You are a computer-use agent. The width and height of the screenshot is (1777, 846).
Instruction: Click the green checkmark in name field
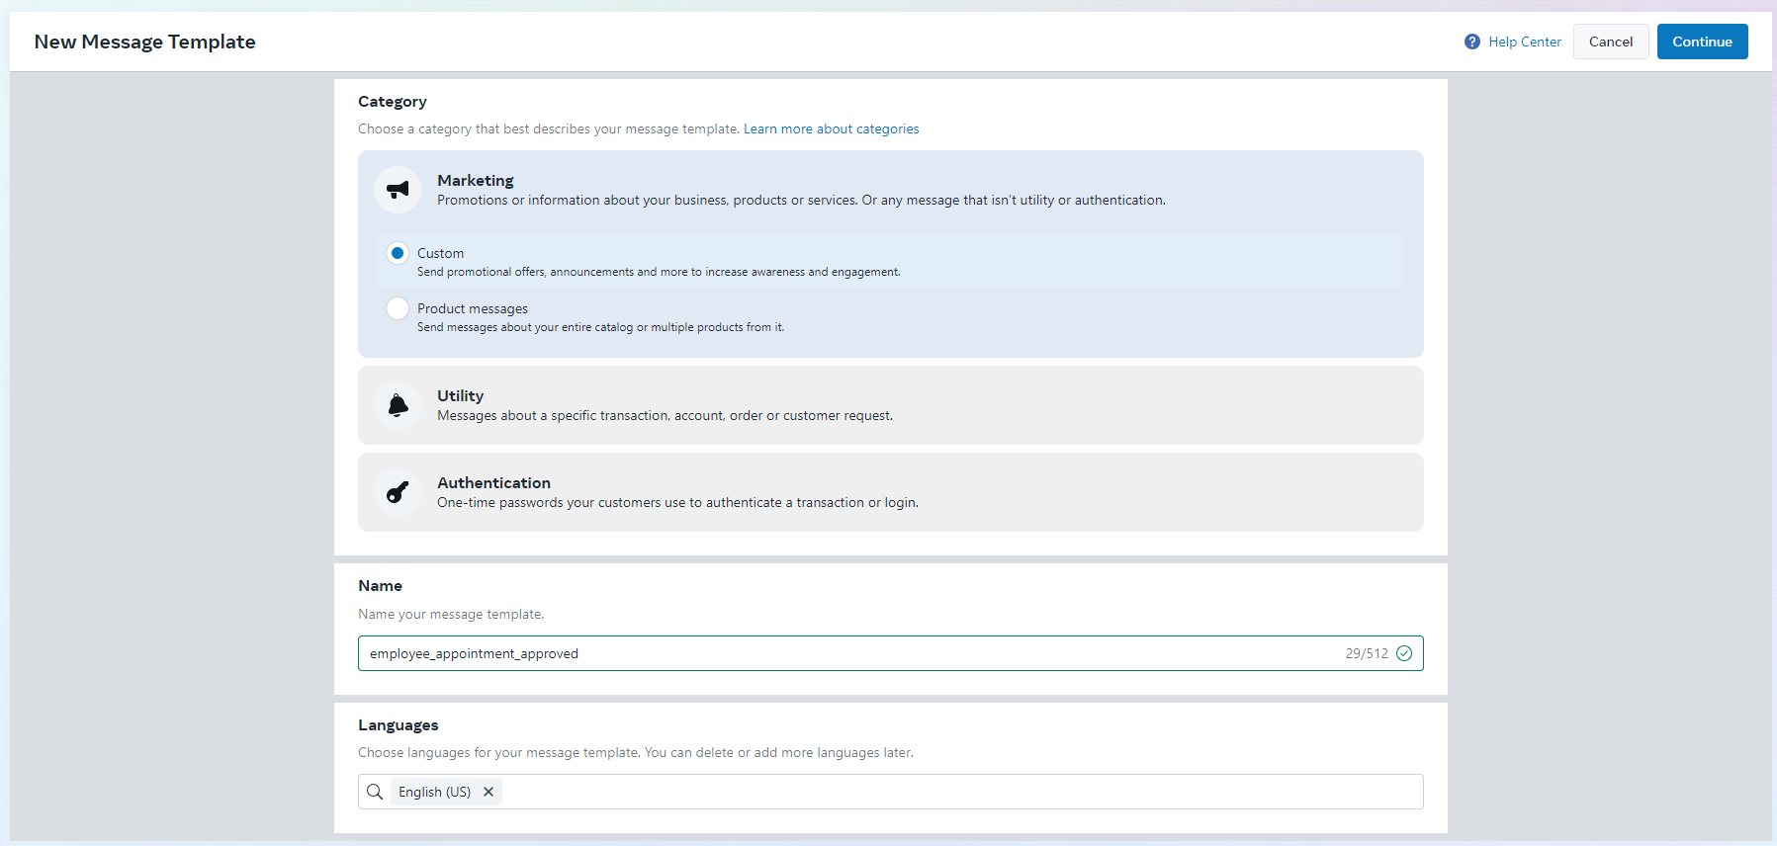tap(1403, 653)
